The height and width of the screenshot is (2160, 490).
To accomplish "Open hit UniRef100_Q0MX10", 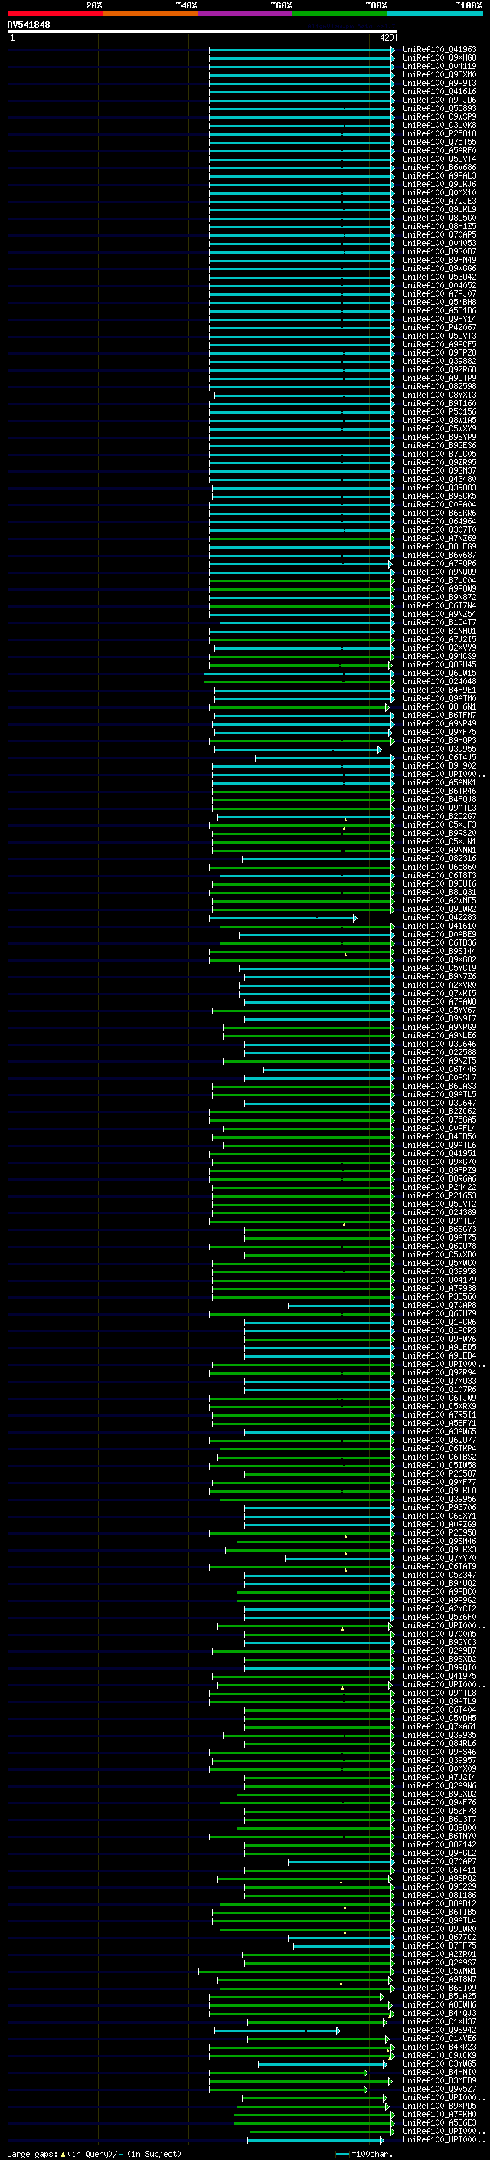I will (x=439, y=193).
